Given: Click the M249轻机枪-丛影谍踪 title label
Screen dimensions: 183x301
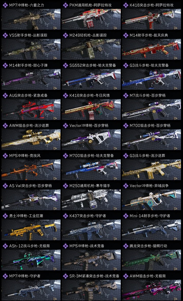Looking at the screenshot, I should [x=88, y=35].
